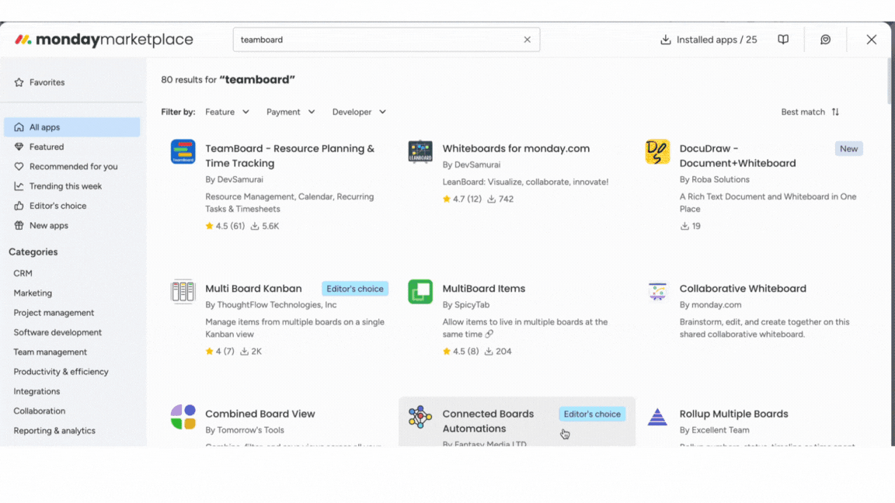The image size is (895, 503).
Task: Select Project management category
Action: [54, 313]
